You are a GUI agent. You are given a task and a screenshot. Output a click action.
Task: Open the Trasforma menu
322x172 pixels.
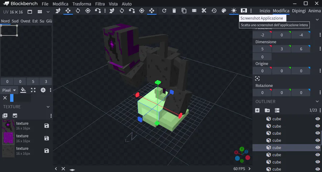[x=82, y=4]
